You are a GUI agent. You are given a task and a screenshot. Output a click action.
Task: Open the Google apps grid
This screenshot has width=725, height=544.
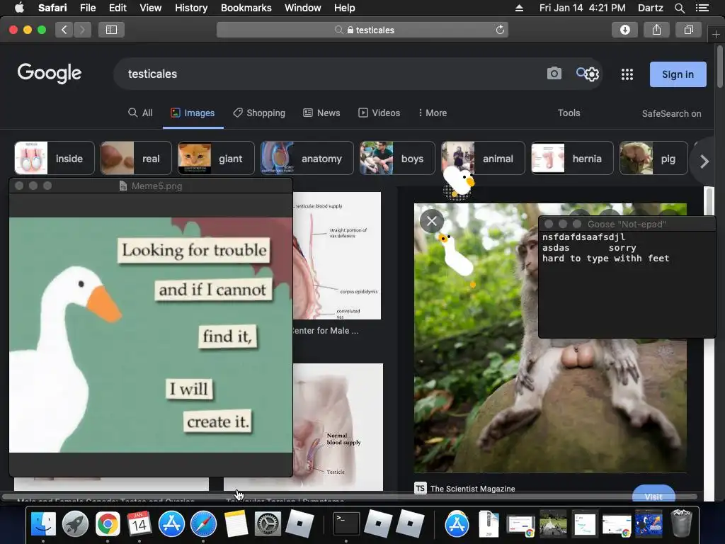coord(627,74)
